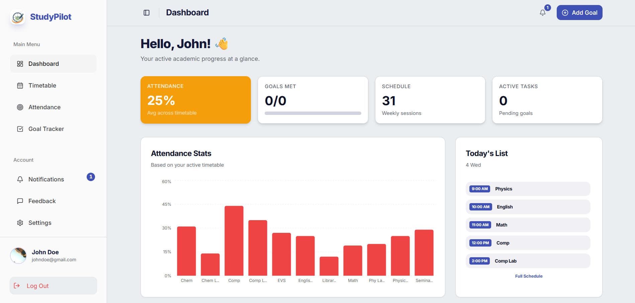Select the 9:00 AM Physics session
This screenshot has height=303, width=635.
click(528, 189)
